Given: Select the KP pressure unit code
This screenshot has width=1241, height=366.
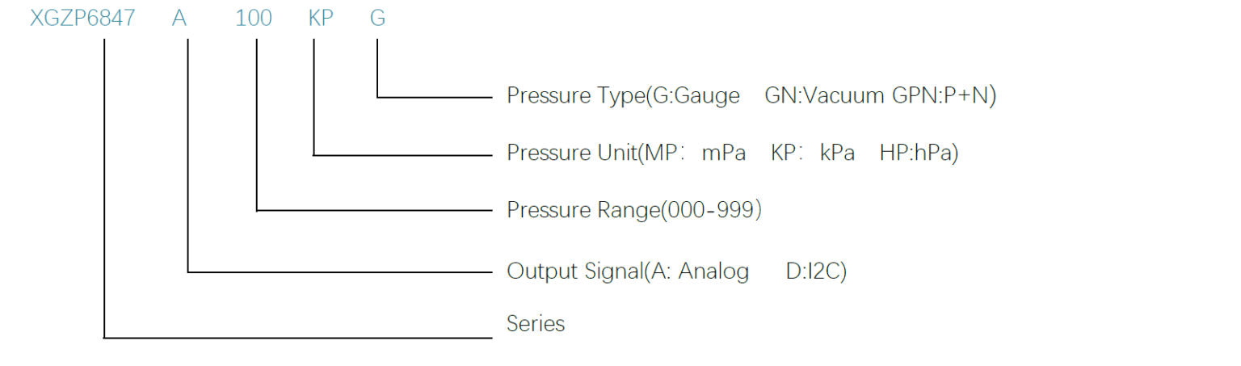Looking at the screenshot, I should pos(321,19).
